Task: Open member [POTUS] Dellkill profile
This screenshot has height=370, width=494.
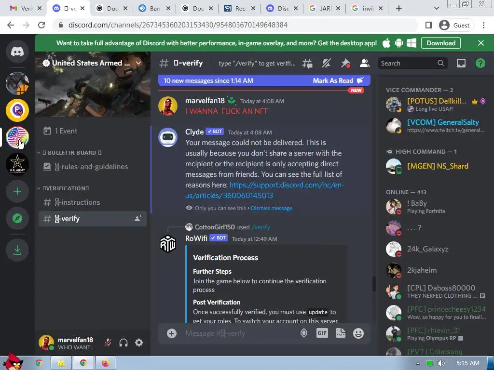Action: 436,105
